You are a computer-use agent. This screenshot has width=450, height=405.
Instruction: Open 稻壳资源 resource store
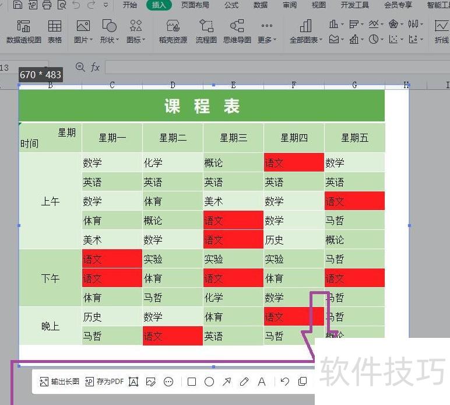pos(173,32)
